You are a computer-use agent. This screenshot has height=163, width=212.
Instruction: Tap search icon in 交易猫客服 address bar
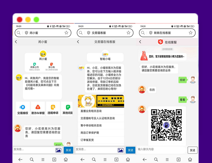click(x=81, y=33)
